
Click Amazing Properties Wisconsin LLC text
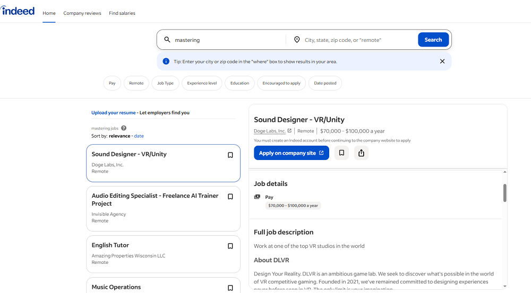pyautogui.click(x=129, y=256)
